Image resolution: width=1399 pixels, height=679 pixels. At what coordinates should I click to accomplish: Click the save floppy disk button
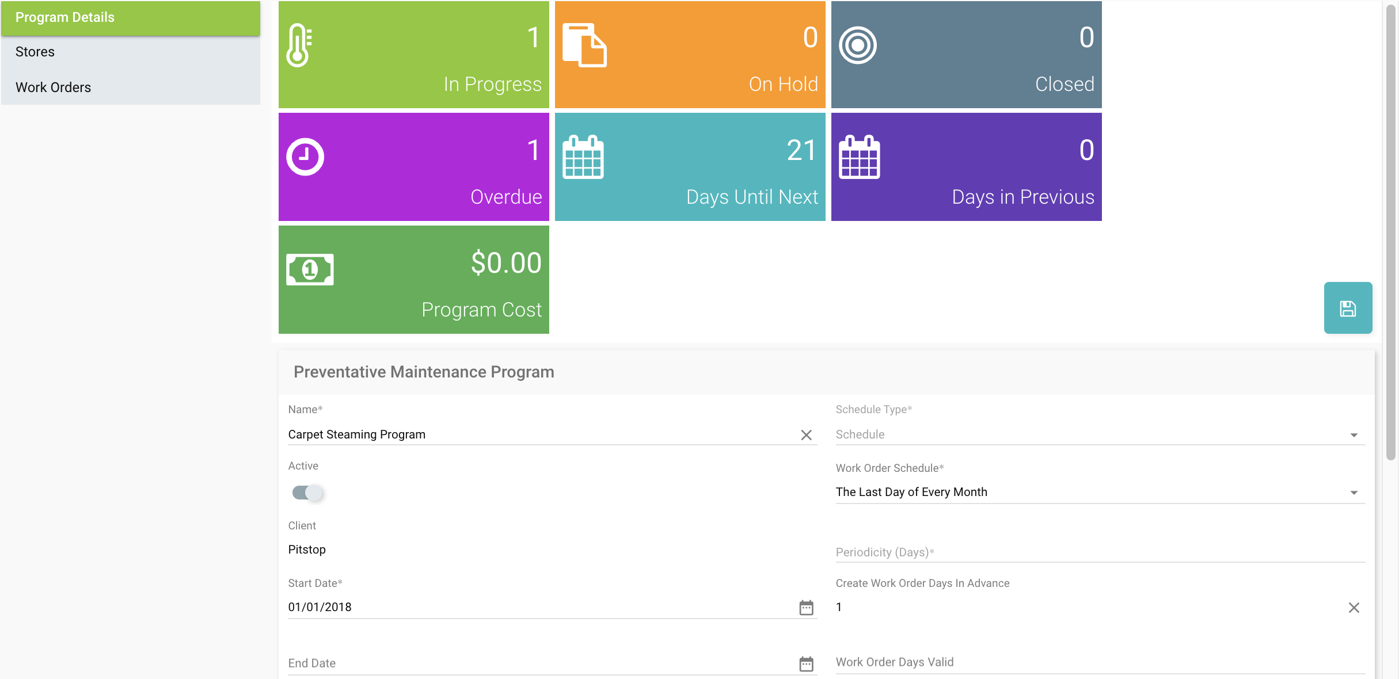pos(1348,308)
